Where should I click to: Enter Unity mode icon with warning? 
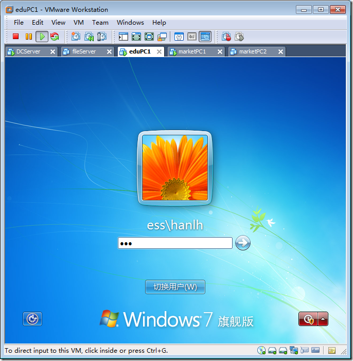click(x=162, y=37)
